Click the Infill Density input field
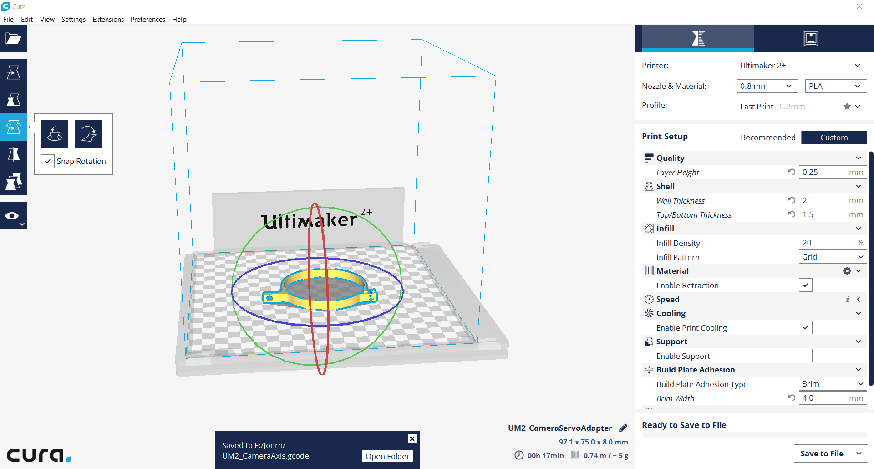Screen dimensions: 874x469 [833, 243]
